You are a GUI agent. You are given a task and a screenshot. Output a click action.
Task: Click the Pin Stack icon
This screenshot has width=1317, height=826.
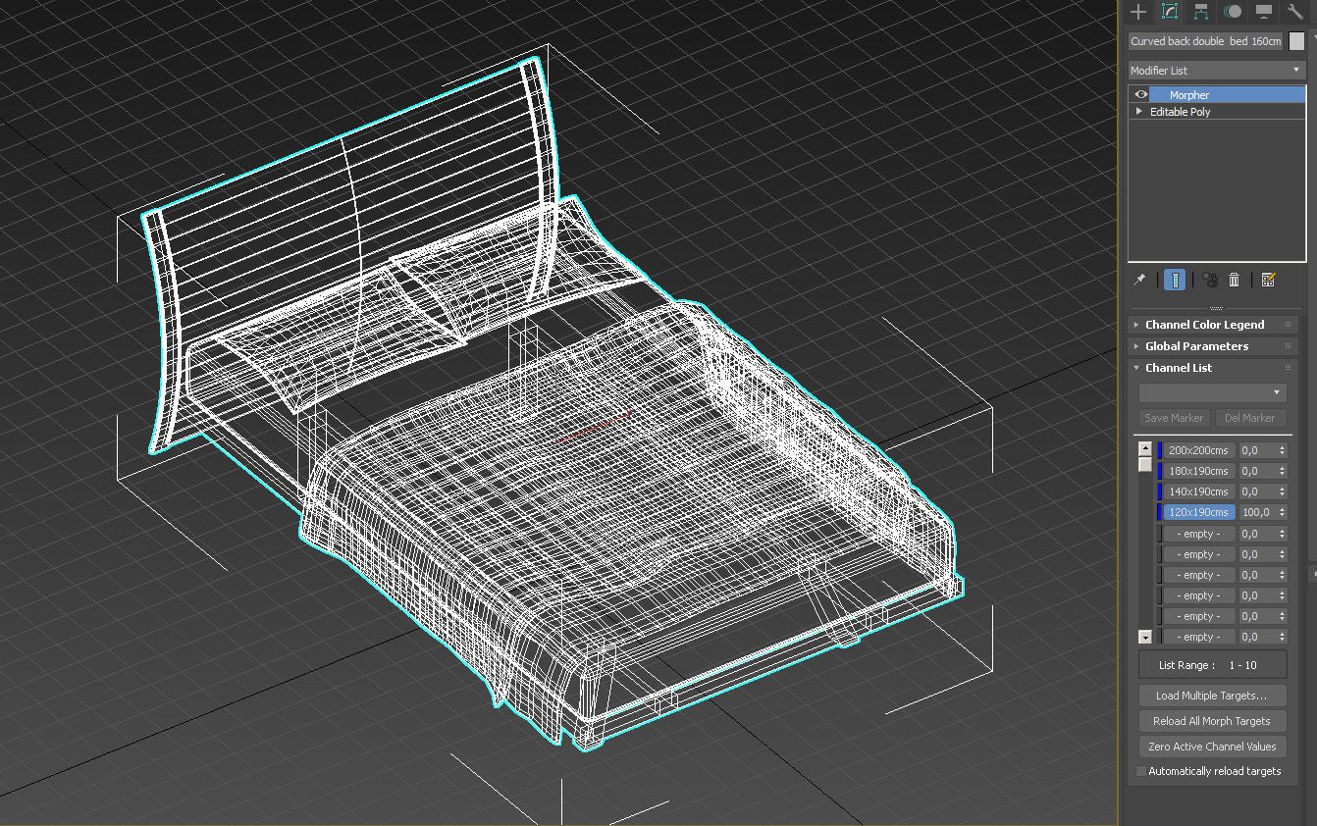click(1139, 280)
